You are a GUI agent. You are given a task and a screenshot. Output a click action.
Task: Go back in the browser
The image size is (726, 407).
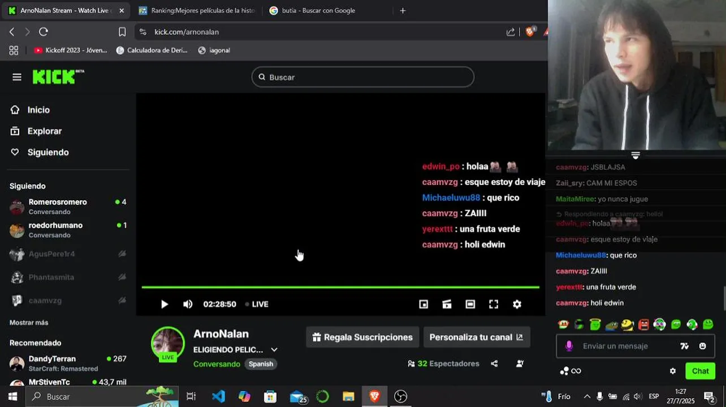pyautogui.click(x=12, y=32)
